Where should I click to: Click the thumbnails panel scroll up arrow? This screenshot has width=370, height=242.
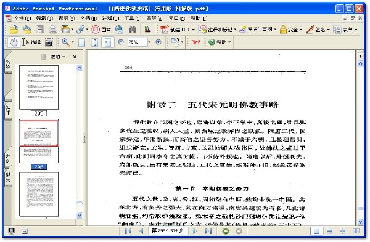coord(80,68)
